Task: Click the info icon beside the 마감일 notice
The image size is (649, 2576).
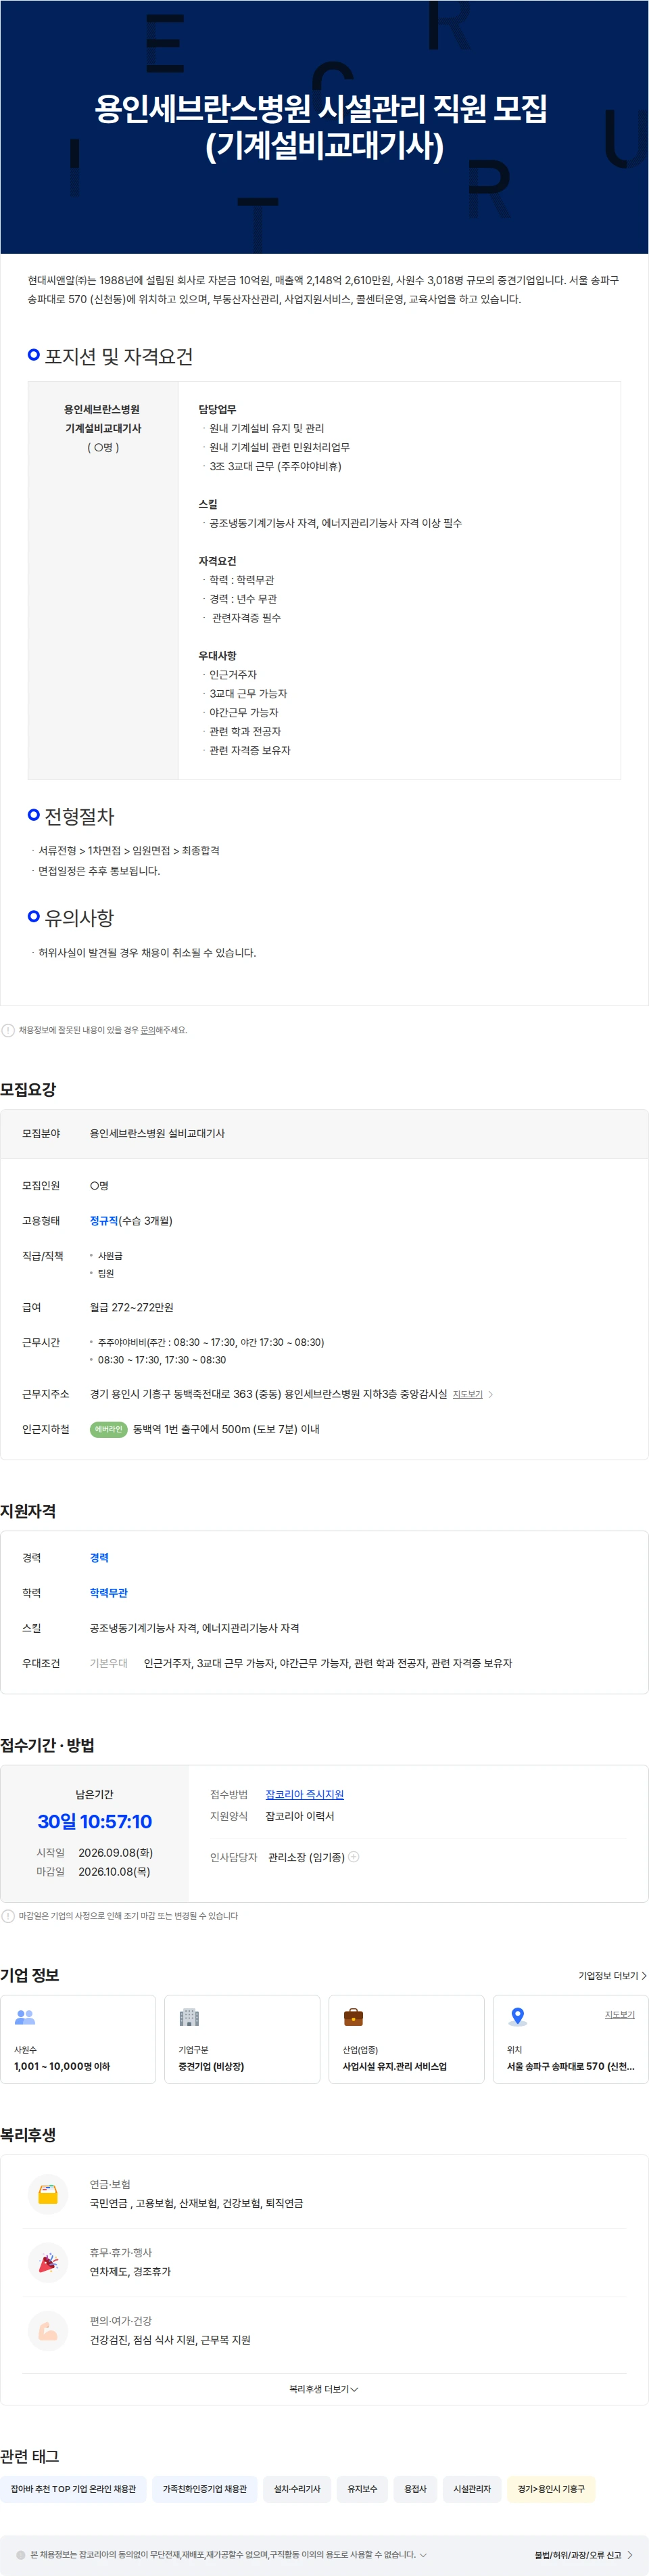Action: click(x=8, y=1916)
